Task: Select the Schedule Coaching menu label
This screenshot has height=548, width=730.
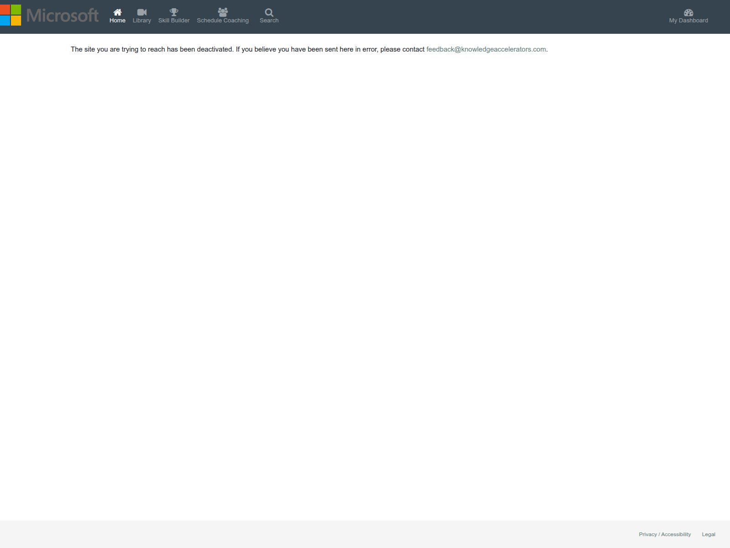Action: (x=223, y=21)
